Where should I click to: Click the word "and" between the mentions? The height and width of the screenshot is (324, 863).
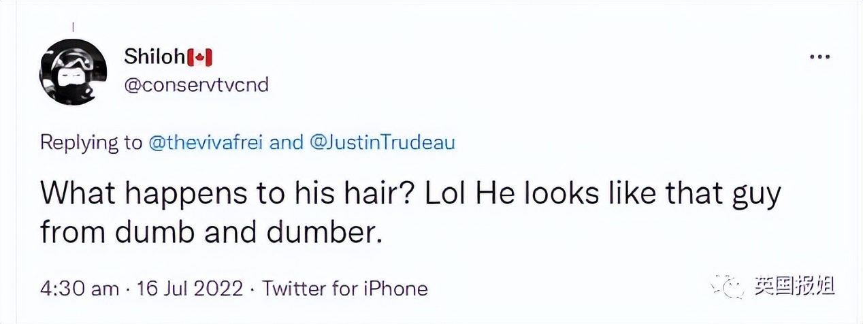pyautogui.click(x=289, y=143)
